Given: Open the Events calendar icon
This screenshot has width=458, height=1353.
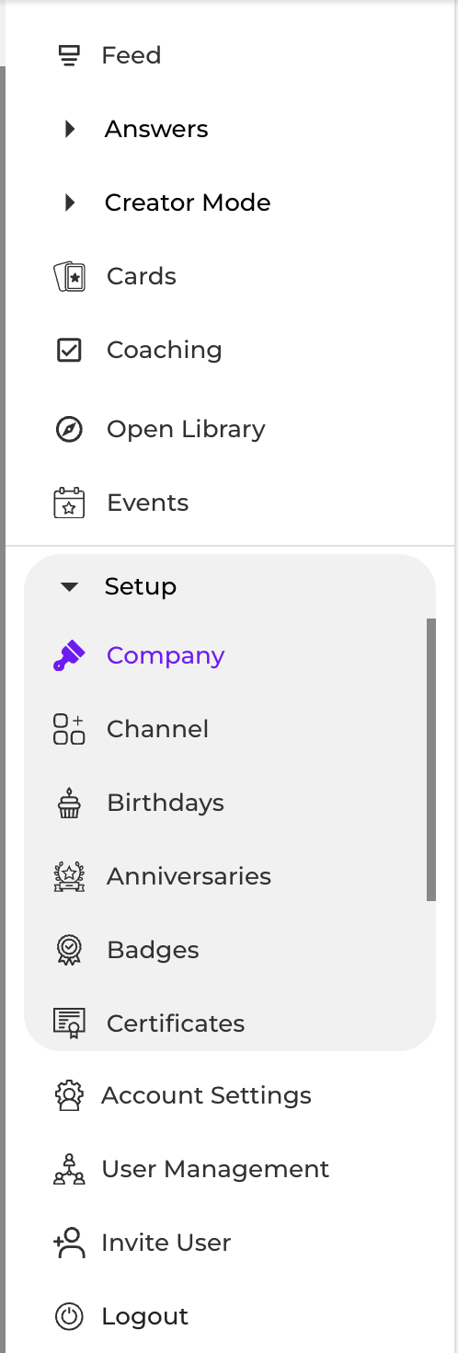Looking at the screenshot, I should click(69, 503).
